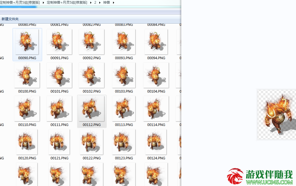Select the 00121.PNG file icon

(59, 142)
